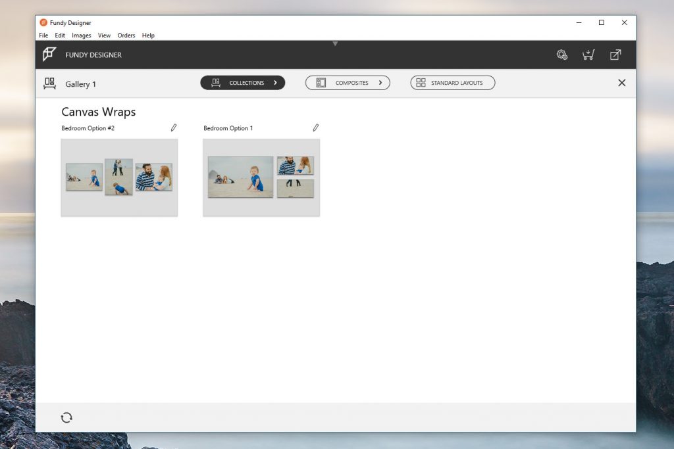Click the Bedroom Option 1 label
Image resolution: width=674 pixels, height=449 pixels.
[x=228, y=128]
